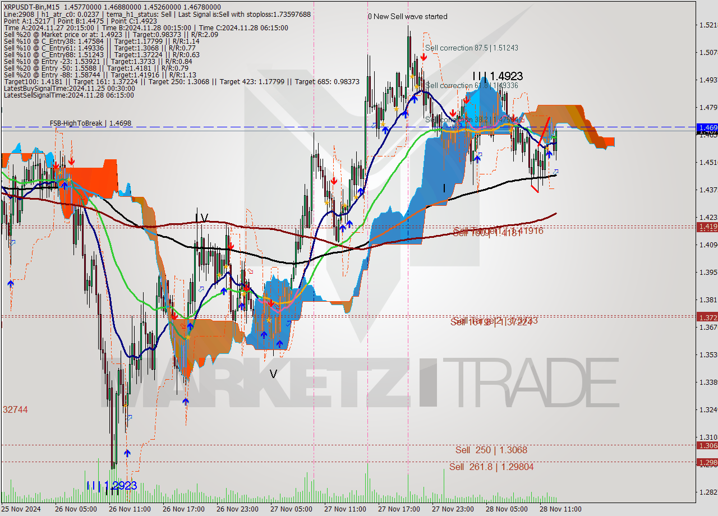This screenshot has width=718, height=516.
Task: Click the '27 Nov 17:00' time axis label
Action: coord(400,509)
